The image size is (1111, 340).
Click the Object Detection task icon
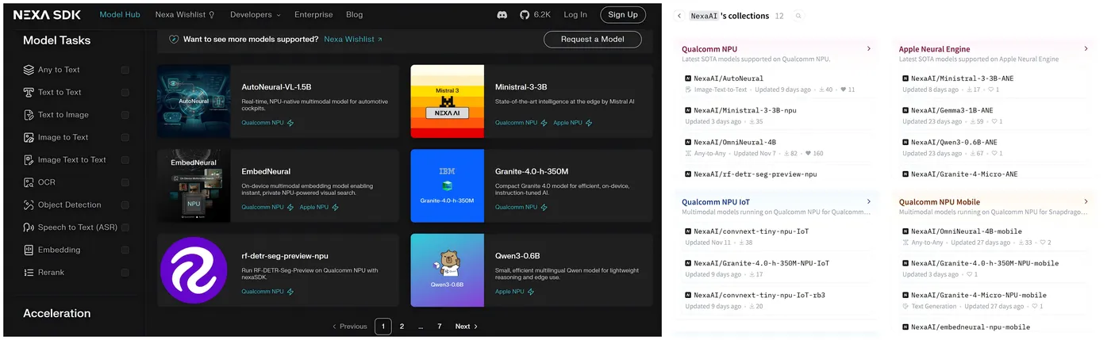coord(29,204)
